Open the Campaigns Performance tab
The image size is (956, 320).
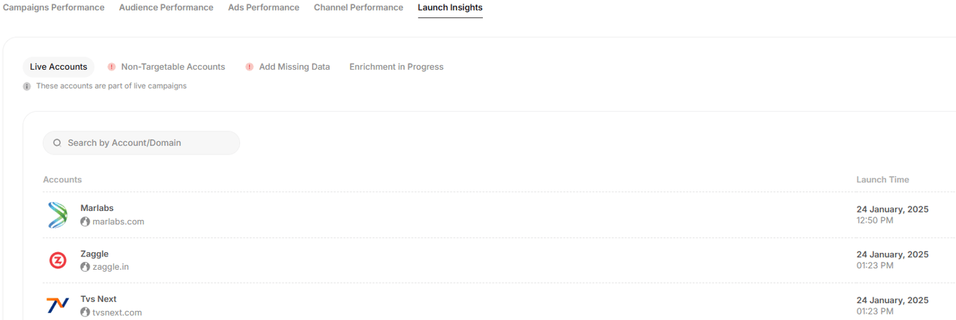[x=54, y=8]
